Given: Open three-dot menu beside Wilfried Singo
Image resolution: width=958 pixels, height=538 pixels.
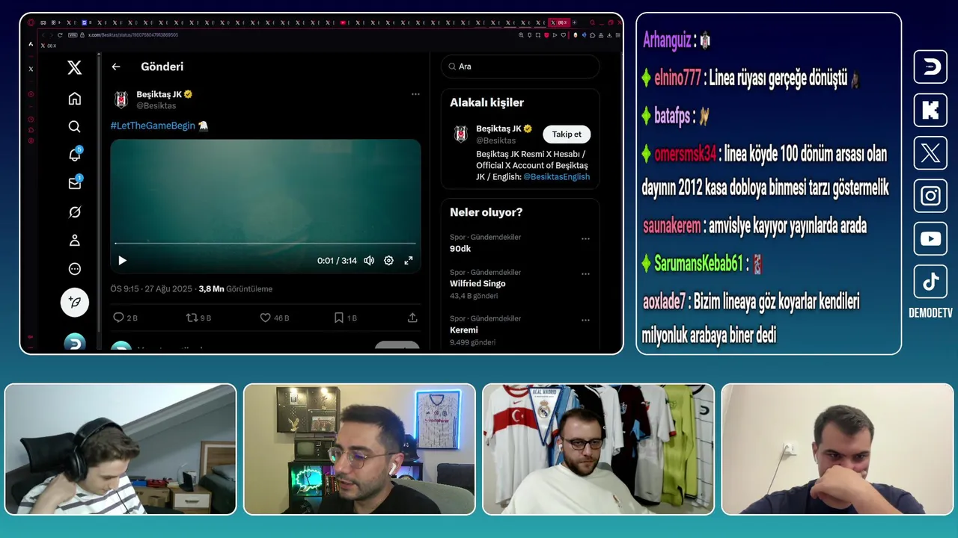Looking at the screenshot, I should 585,274.
